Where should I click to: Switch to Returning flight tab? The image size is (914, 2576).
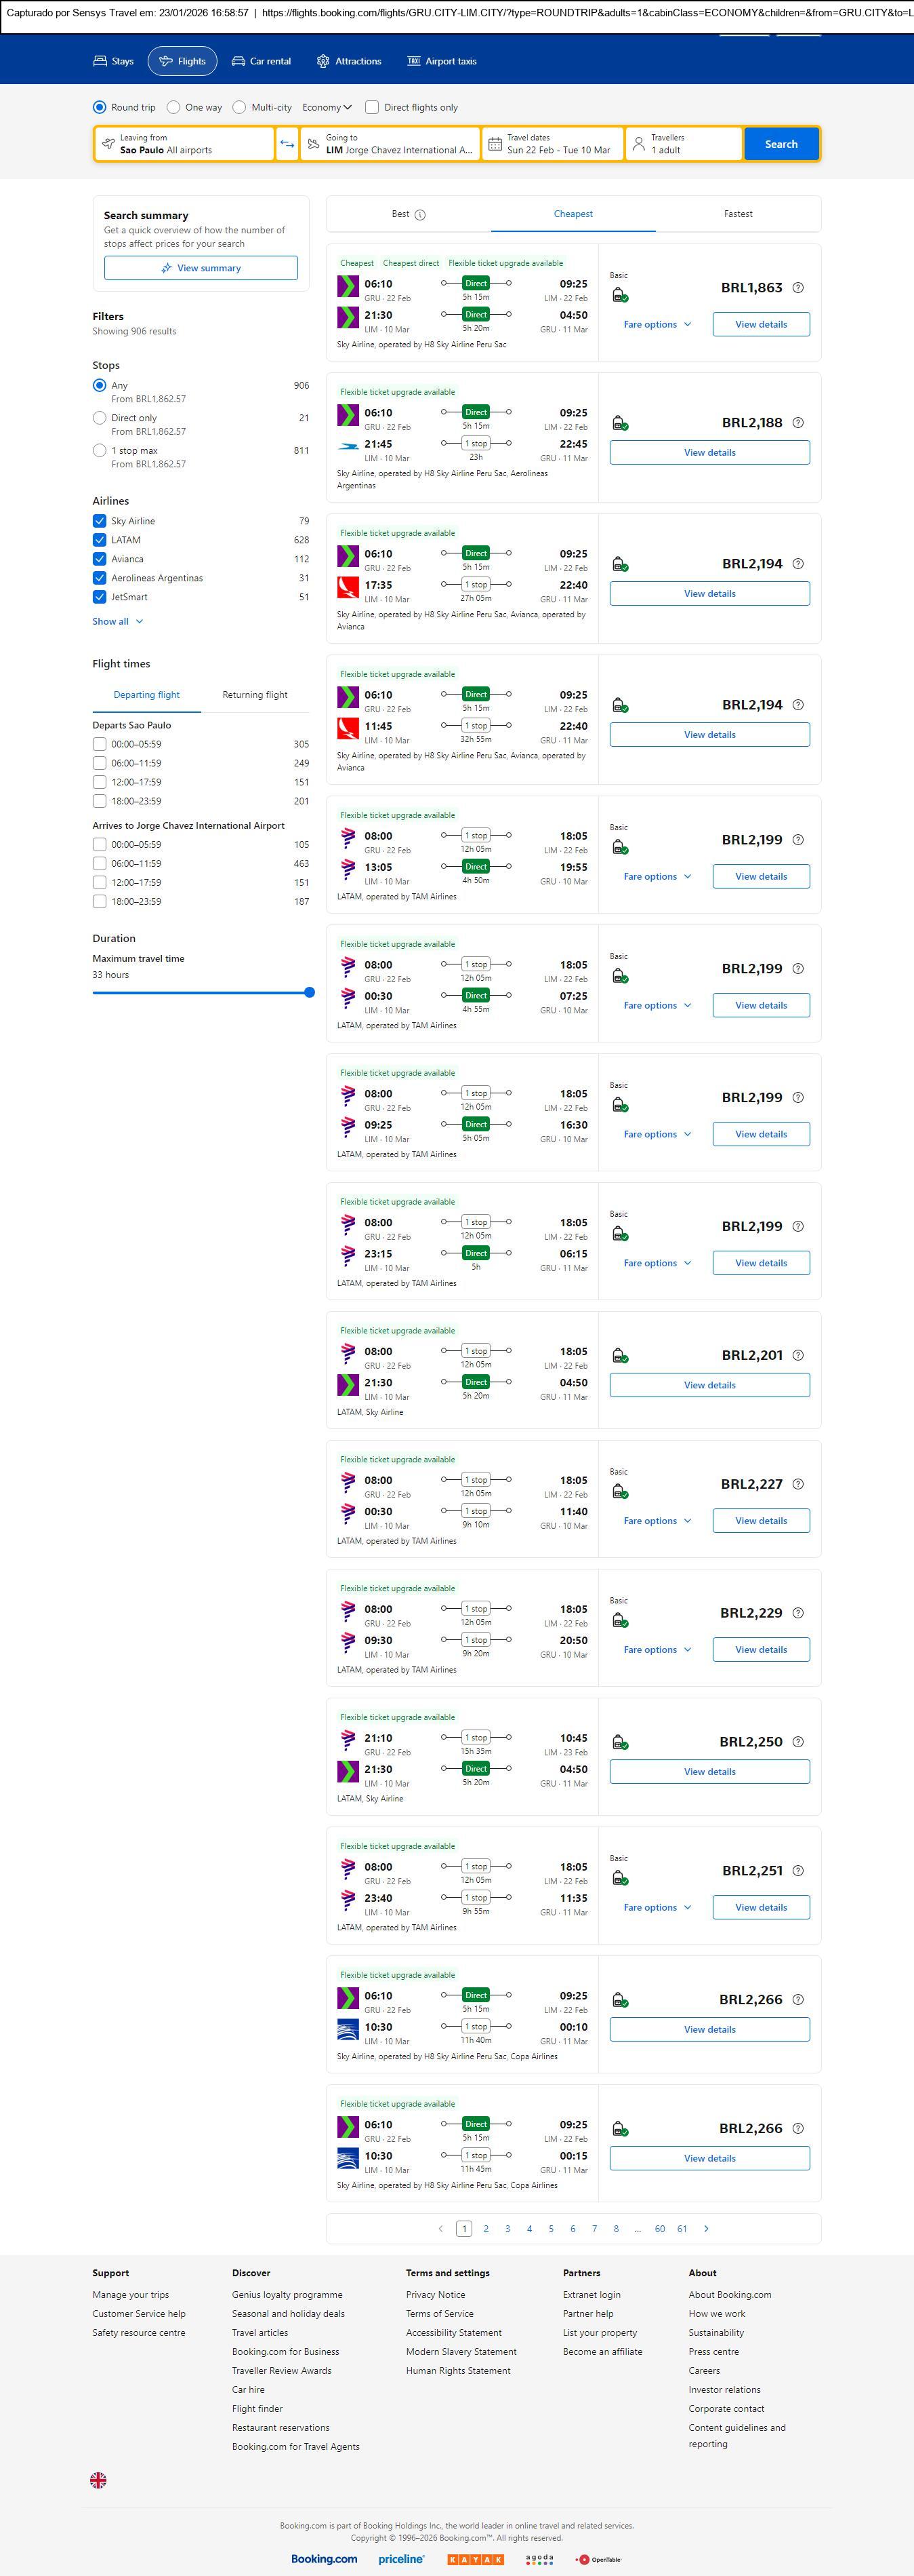(x=255, y=695)
